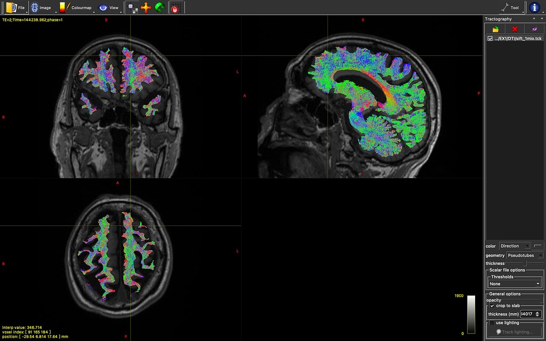
Task: Open the Image menu
Action: tap(41, 7)
